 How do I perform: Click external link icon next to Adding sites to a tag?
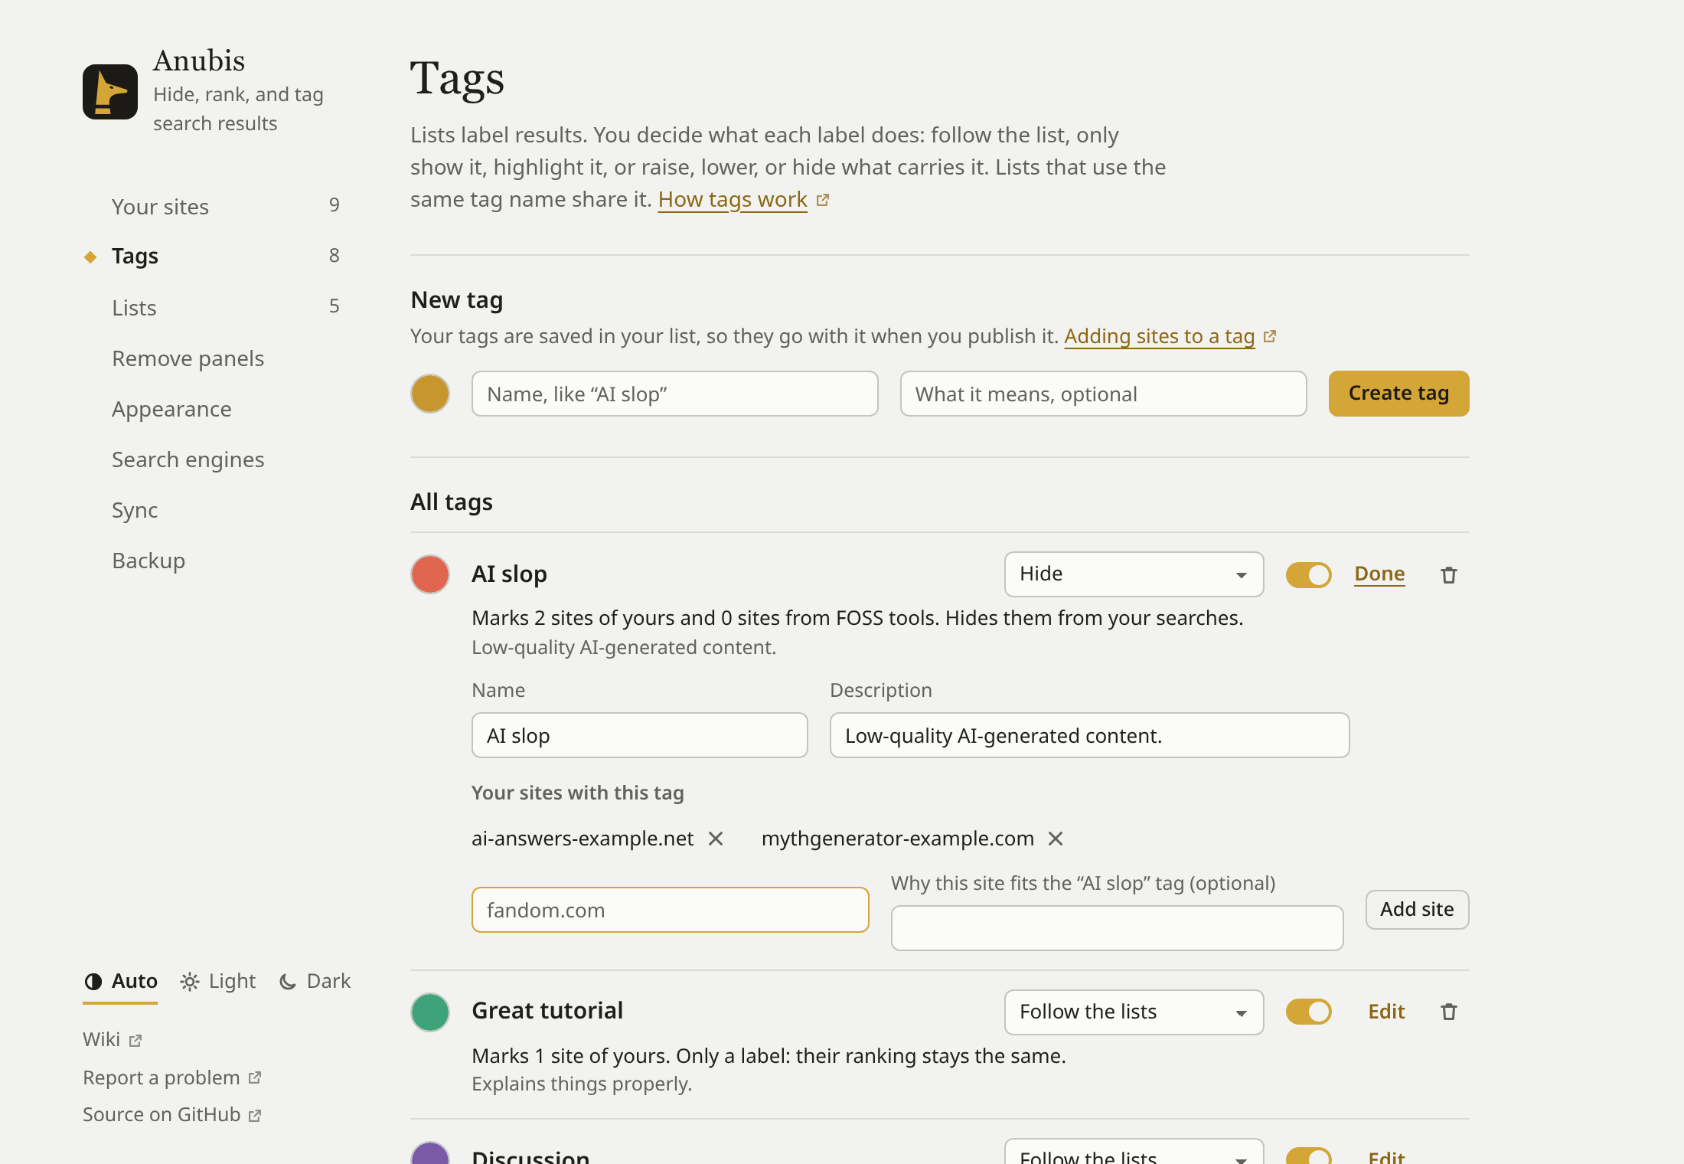point(1270,336)
